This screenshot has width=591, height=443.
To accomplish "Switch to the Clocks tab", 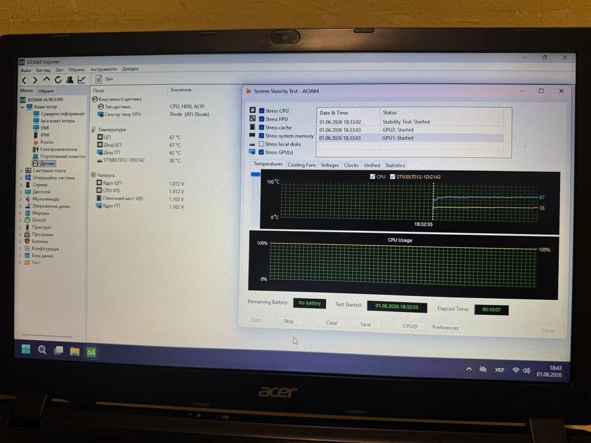I will (x=351, y=165).
